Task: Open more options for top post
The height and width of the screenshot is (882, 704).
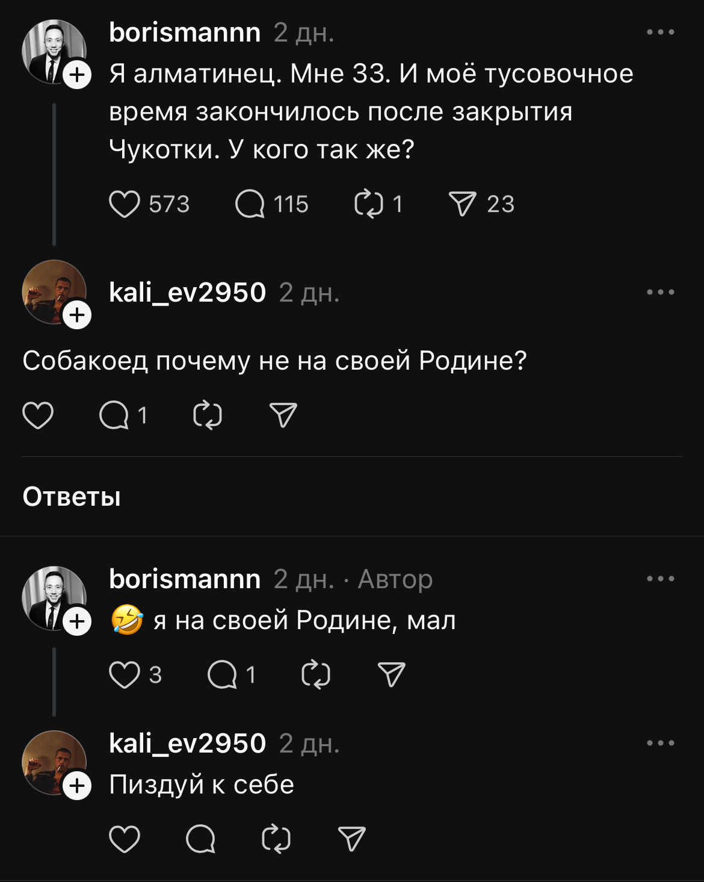Action: (660, 33)
